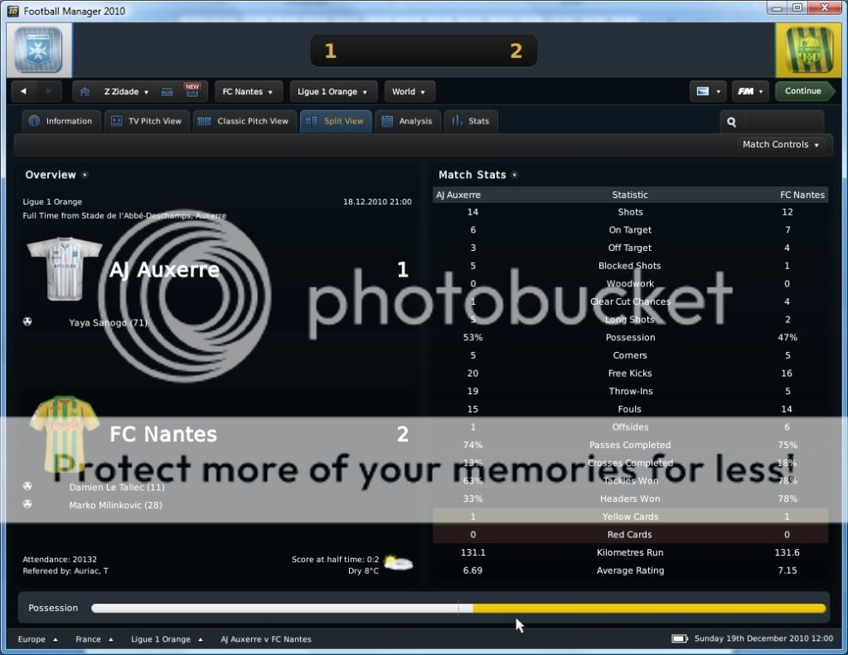This screenshot has height=655, width=848.
Task: Switch to the Analysis tab
Action: (x=407, y=122)
